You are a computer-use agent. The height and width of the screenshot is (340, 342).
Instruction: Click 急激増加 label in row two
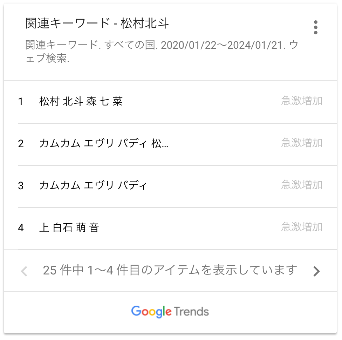click(302, 143)
